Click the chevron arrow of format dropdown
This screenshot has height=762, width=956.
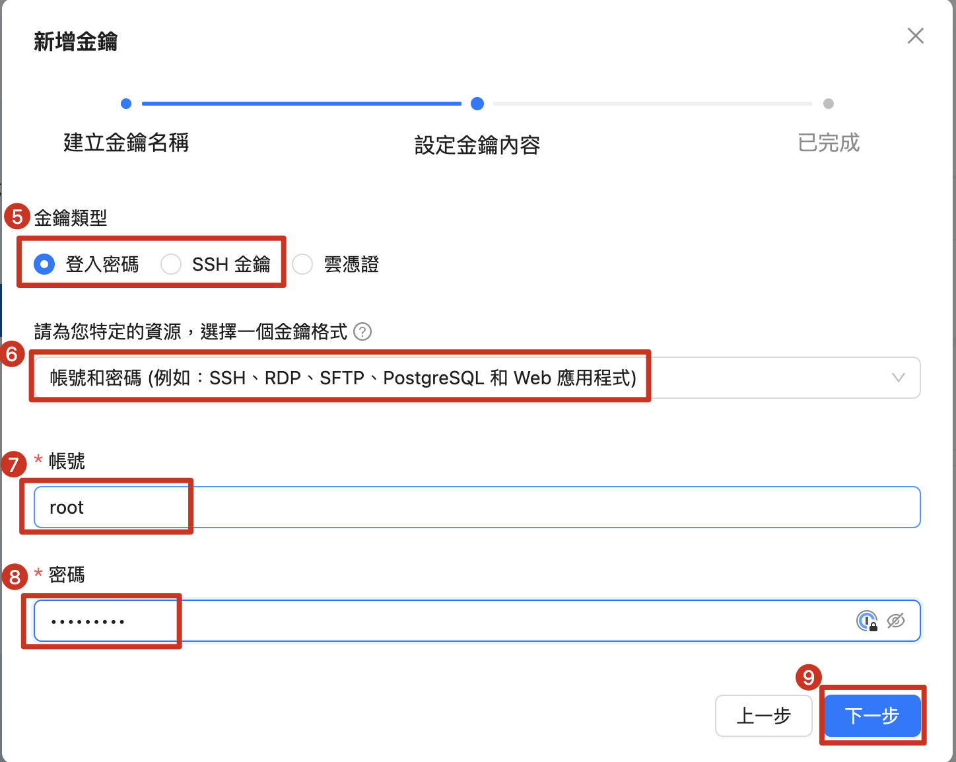[898, 378]
